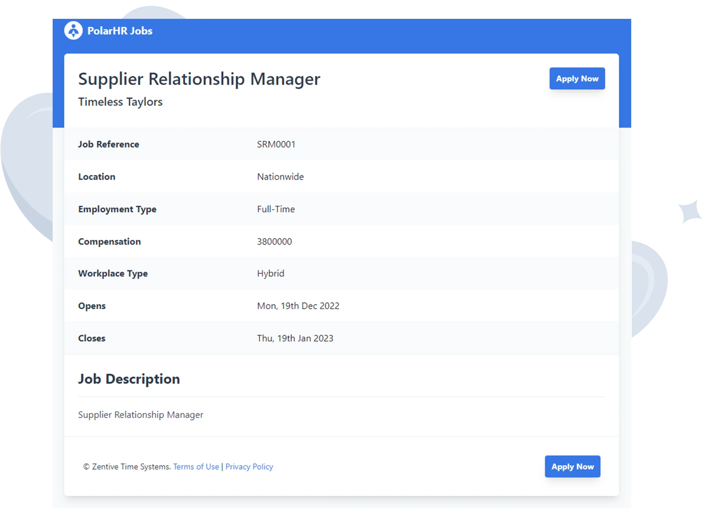The width and height of the screenshot is (722, 527).
Task: Click the PolarHR logo icon
Action: click(74, 30)
